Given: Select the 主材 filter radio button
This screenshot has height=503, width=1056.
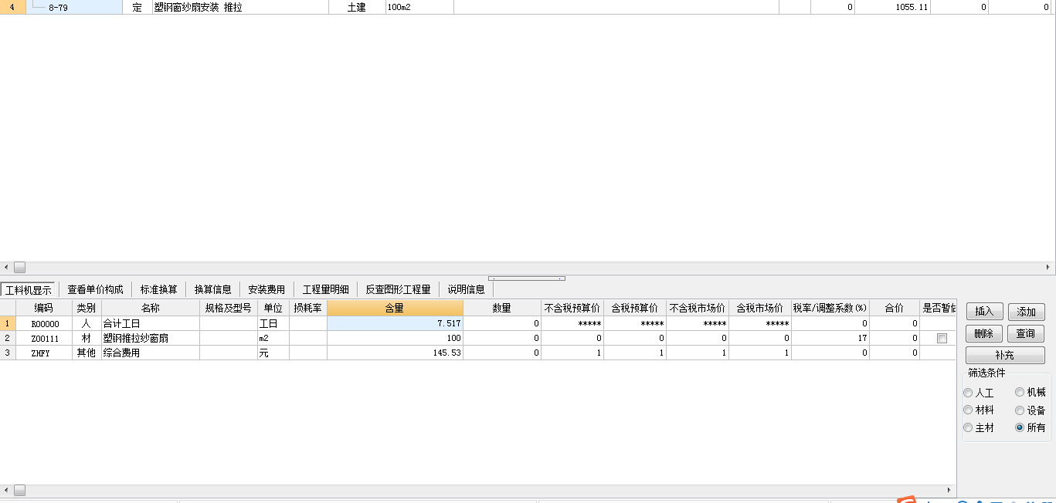Looking at the screenshot, I should click(x=968, y=427).
